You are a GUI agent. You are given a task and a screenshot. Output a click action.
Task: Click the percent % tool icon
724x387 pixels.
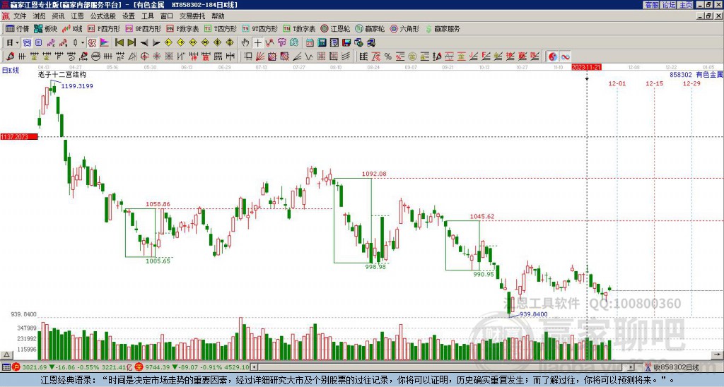[388, 56]
